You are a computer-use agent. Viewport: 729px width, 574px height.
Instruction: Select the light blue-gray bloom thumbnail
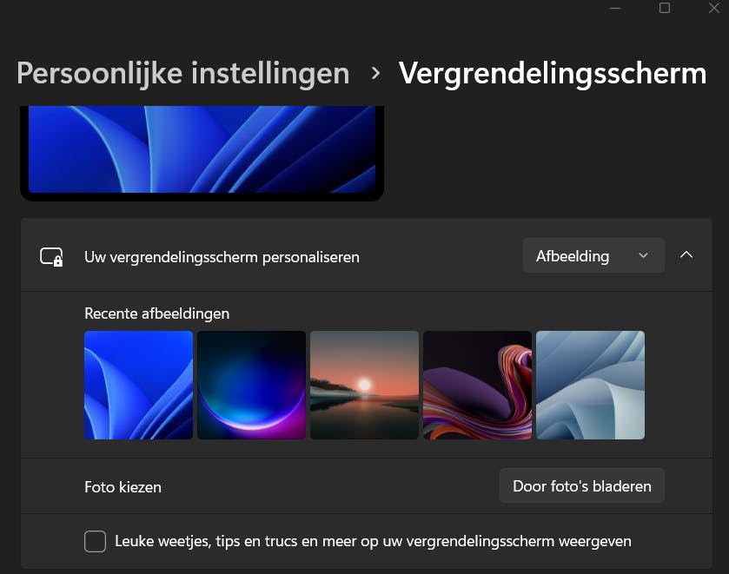click(591, 385)
